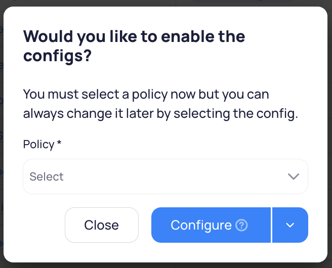Click the required asterisk beside Policy
332x268 pixels.
tap(59, 142)
